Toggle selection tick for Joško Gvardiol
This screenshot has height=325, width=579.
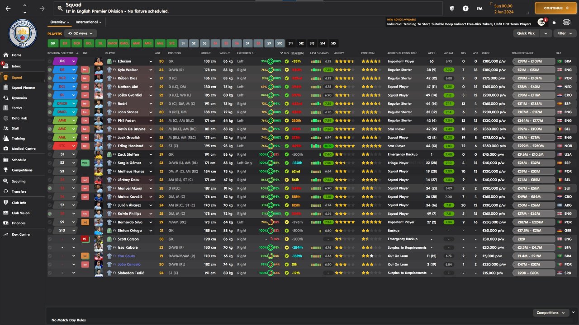coord(50,95)
